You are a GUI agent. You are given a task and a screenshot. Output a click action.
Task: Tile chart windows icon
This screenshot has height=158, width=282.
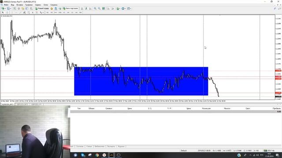tap(104, 8)
